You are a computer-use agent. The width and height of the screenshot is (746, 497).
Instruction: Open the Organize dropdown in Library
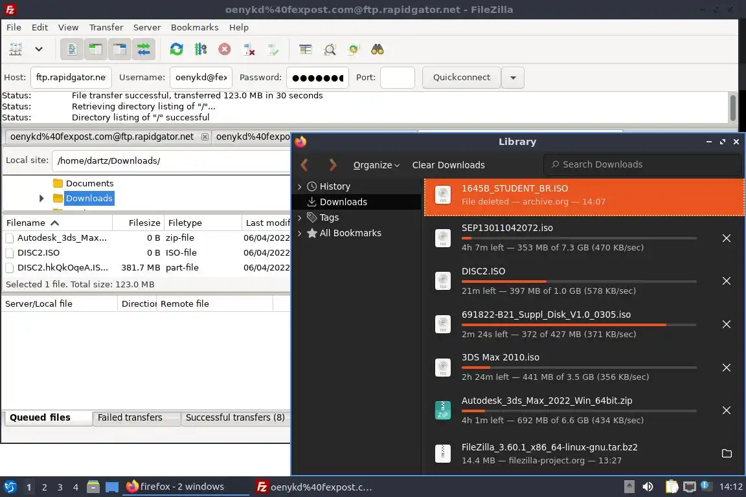pyautogui.click(x=376, y=165)
